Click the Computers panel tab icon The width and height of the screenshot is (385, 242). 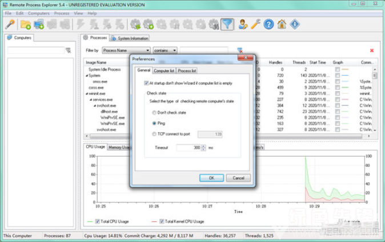point(10,38)
